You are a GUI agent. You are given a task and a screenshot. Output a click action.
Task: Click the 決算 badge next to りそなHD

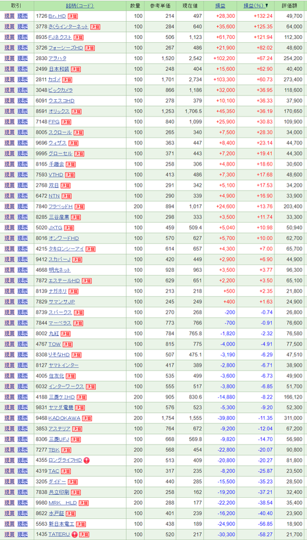pyautogui.click(x=76, y=355)
